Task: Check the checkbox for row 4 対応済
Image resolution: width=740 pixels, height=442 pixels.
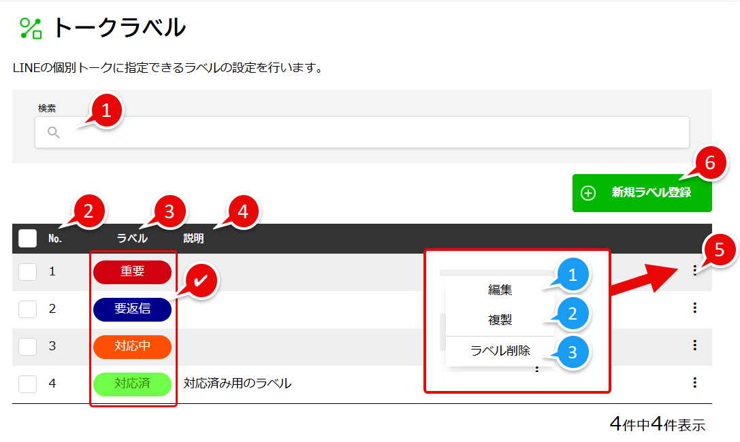Action: [x=27, y=384]
